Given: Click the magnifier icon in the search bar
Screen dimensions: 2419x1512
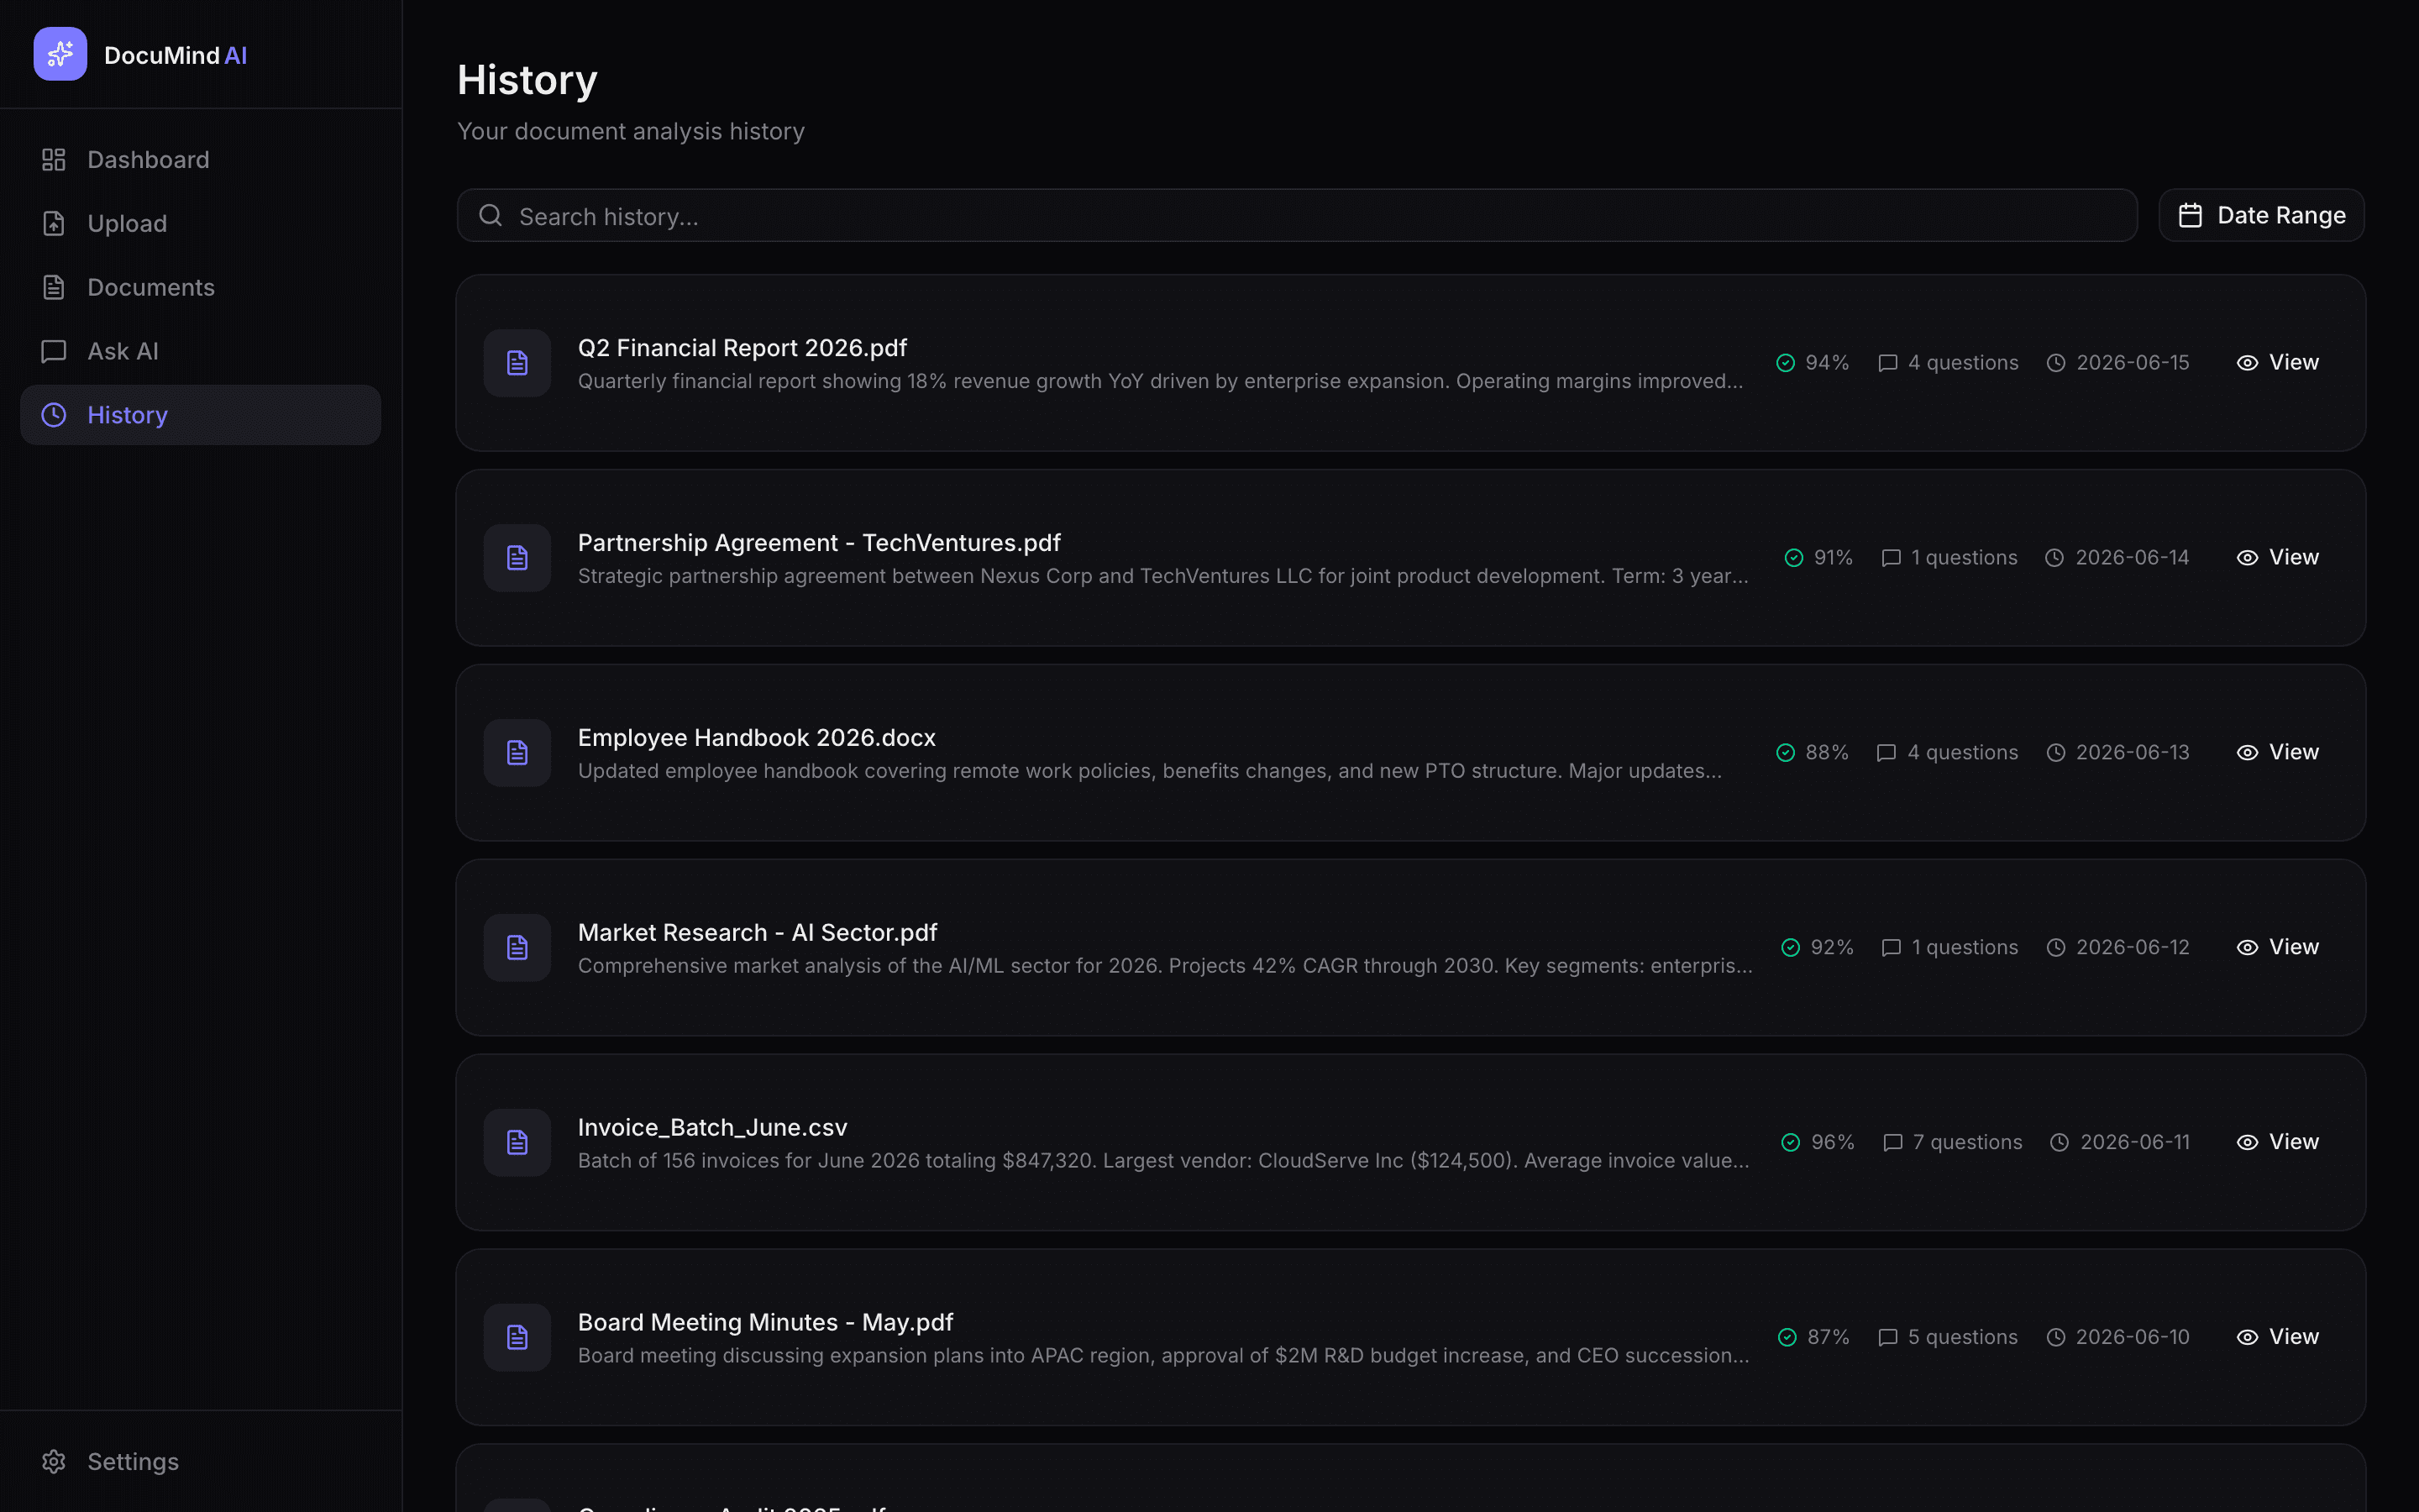Looking at the screenshot, I should [490, 216].
